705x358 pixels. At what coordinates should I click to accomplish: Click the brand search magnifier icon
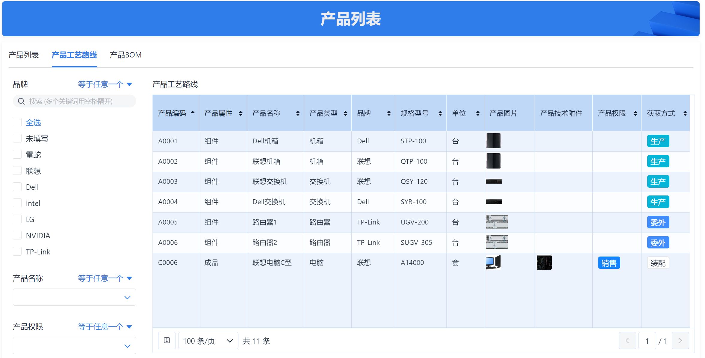pos(21,101)
